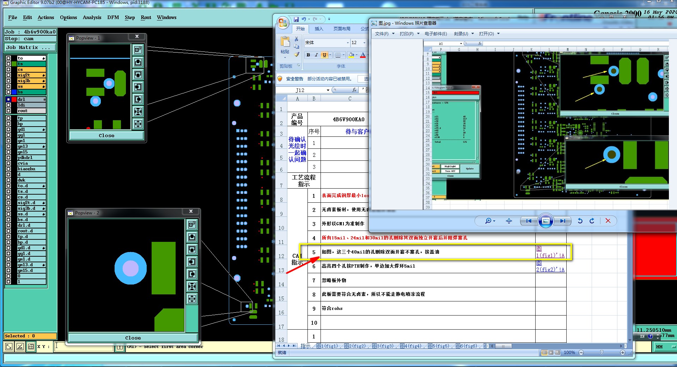Toggle the 'biaozhu' layer checkbox
Screen dimensions: 677x367
point(8,169)
